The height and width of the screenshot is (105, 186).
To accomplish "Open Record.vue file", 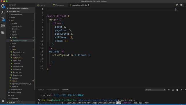I will point(17,72).
